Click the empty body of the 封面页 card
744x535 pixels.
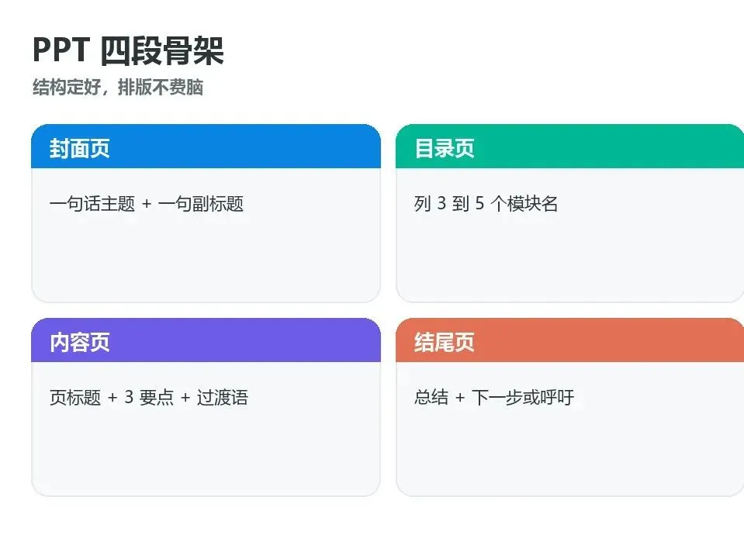pyautogui.click(x=206, y=256)
